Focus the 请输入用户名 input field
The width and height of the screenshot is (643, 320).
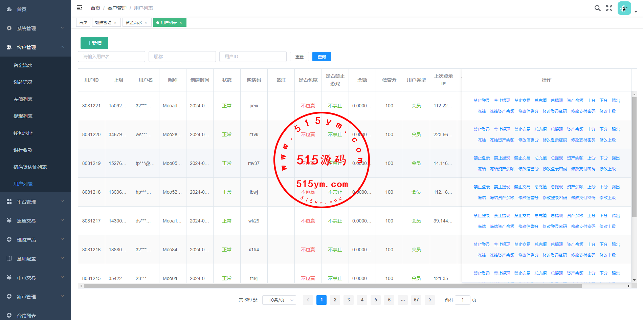[x=111, y=57]
